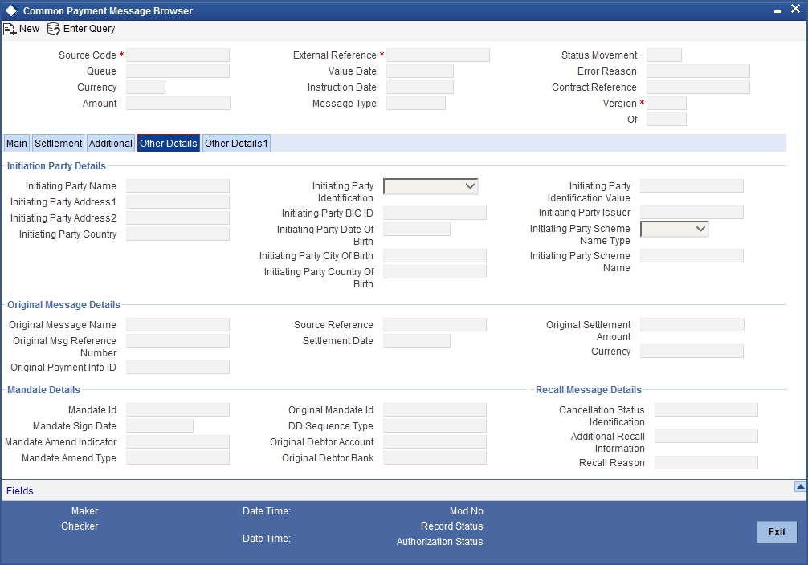
Task: Click the Initiating Party Date Of Birth field
Action: tap(417, 230)
